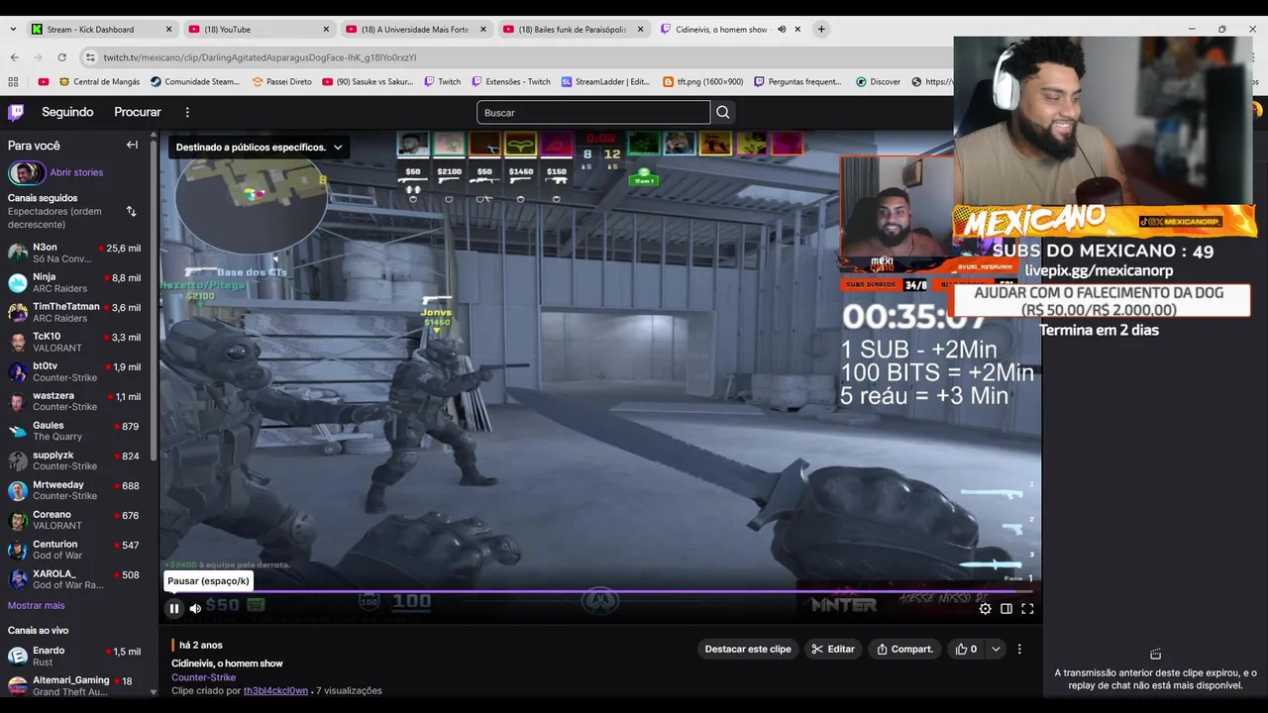Screen dimensions: 1268x713
Task: Click Abrir stories link
Action: tap(76, 172)
